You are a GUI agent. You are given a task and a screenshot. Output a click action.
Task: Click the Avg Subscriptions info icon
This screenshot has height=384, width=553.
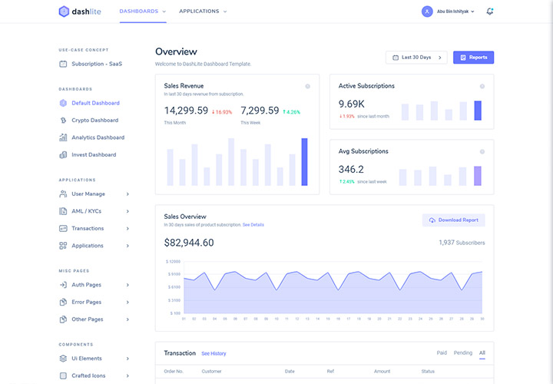pyautogui.click(x=482, y=151)
